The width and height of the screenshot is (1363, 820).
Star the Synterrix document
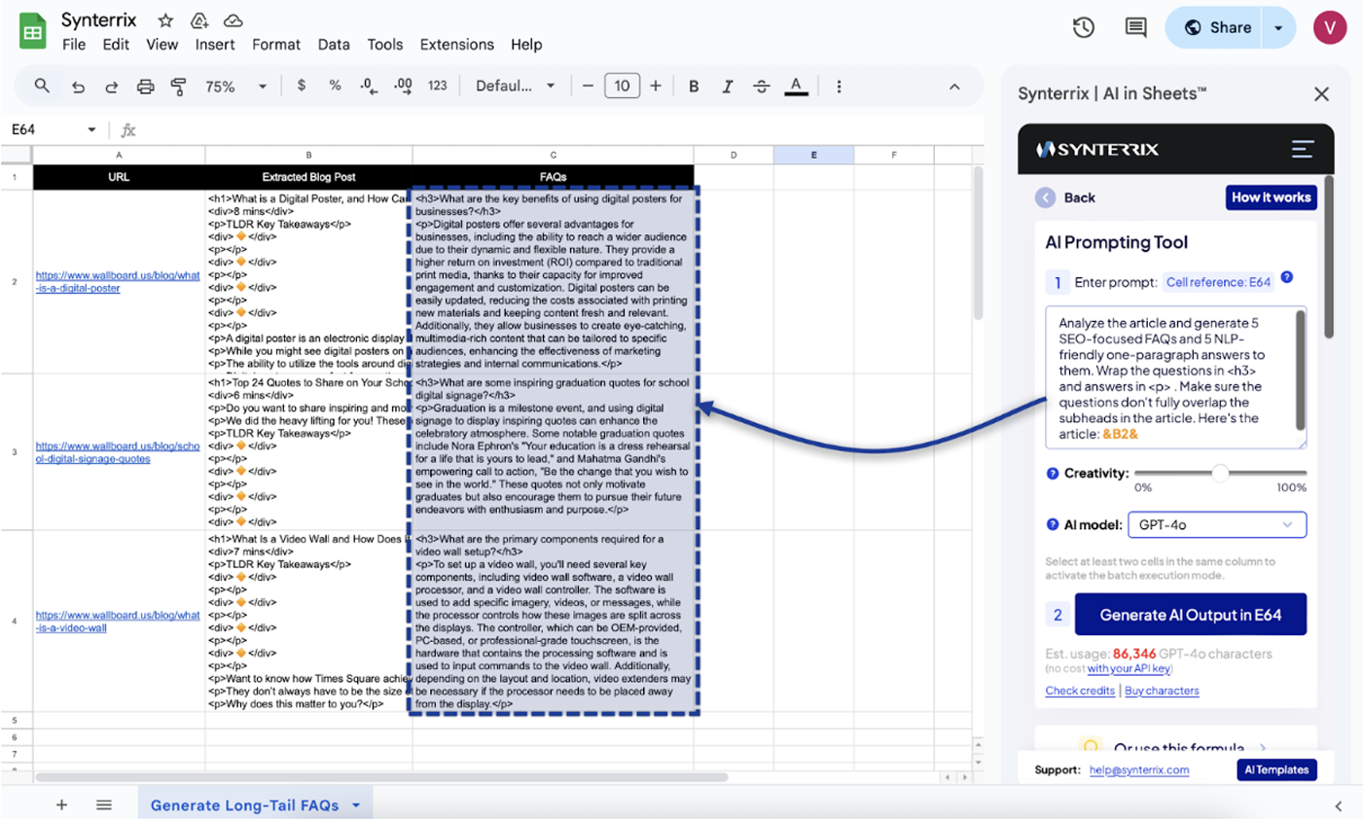[x=165, y=20]
